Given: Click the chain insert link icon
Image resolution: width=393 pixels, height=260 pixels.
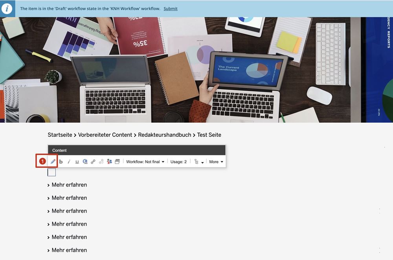Looking at the screenshot, I should coord(93,162).
